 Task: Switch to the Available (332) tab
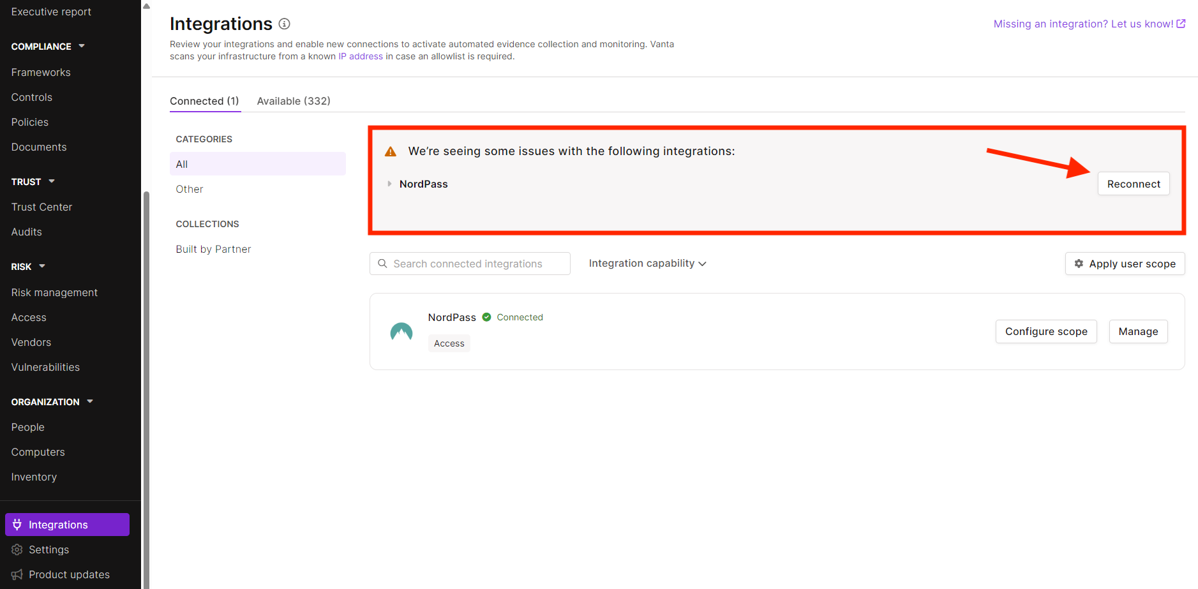(x=294, y=101)
